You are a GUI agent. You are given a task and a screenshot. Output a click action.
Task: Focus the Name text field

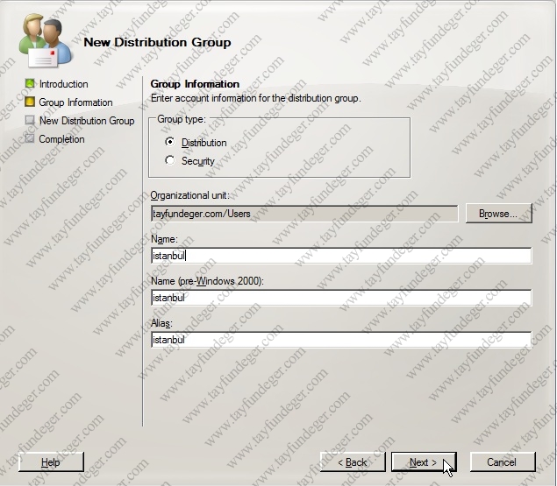point(341,256)
